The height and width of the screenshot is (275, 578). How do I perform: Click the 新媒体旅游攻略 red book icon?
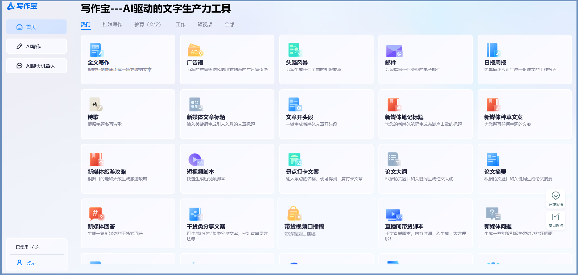97,159
